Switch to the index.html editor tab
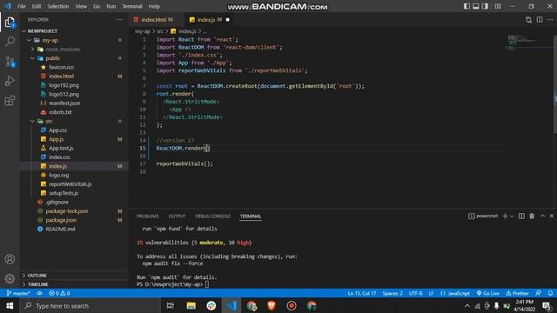Image resolution: width=557 pixels, height=313 pixels. point(157,20)
